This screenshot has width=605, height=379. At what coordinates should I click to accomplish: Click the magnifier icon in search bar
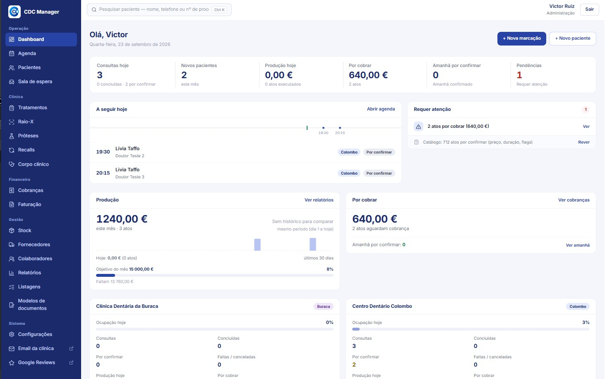point(94,10)
